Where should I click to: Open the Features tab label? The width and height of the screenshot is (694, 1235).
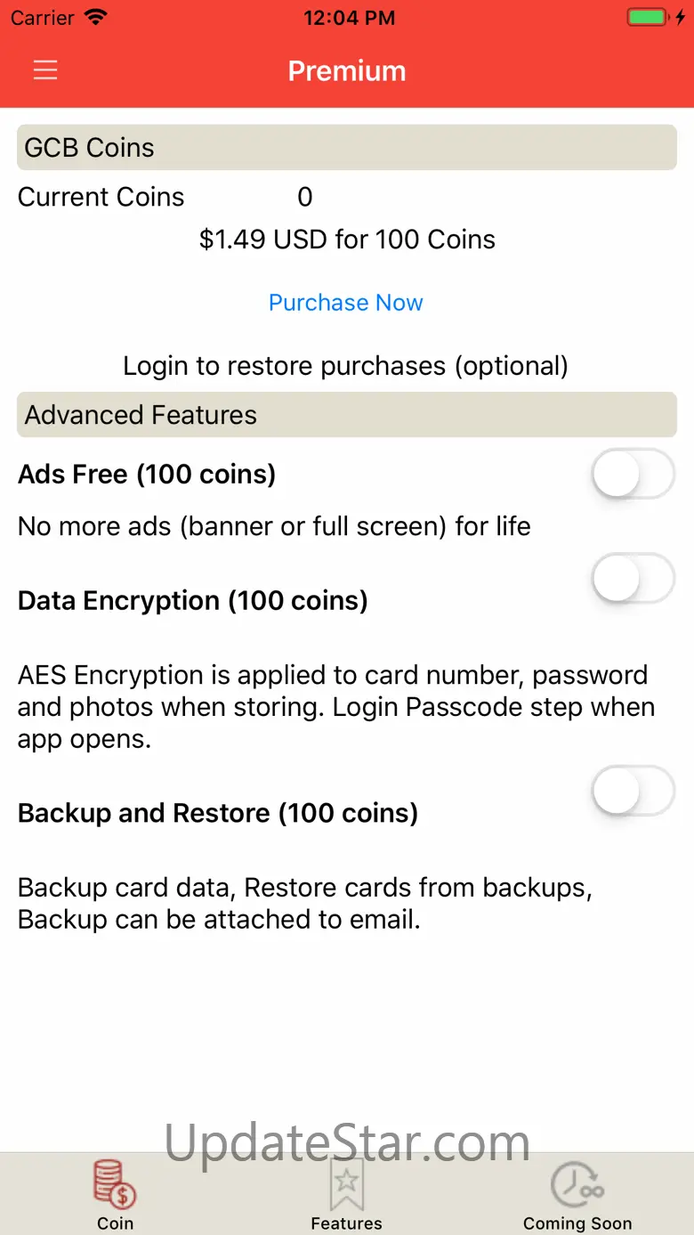[346, 1223]
